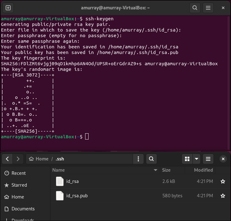Search files in the .ssh folder
The height and width of the screenshot is (221, 231).
151,159
